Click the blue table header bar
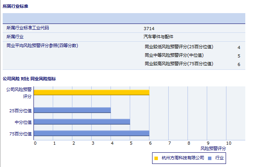The width and height of the screenshot is (263, 167). pos(124,18)
